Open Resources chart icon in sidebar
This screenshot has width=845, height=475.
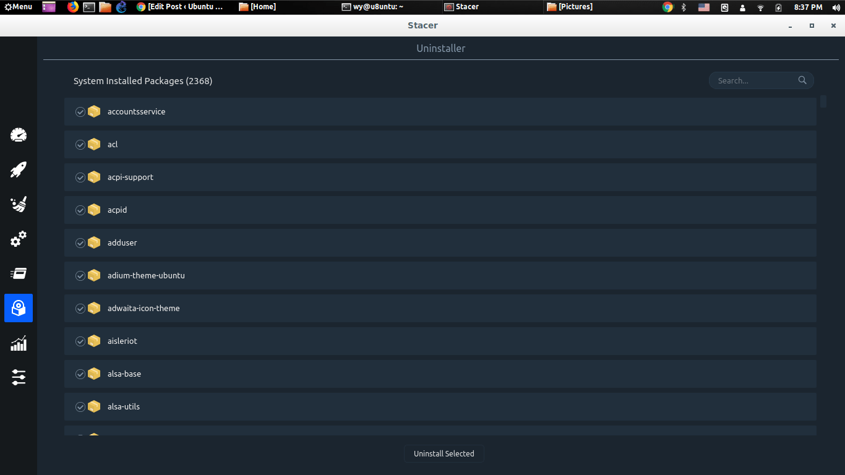pyautogui.click(x=19, y=343)
